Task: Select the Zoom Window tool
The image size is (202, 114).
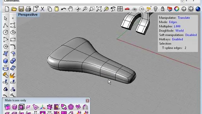Action: click(x=92, y=9)
